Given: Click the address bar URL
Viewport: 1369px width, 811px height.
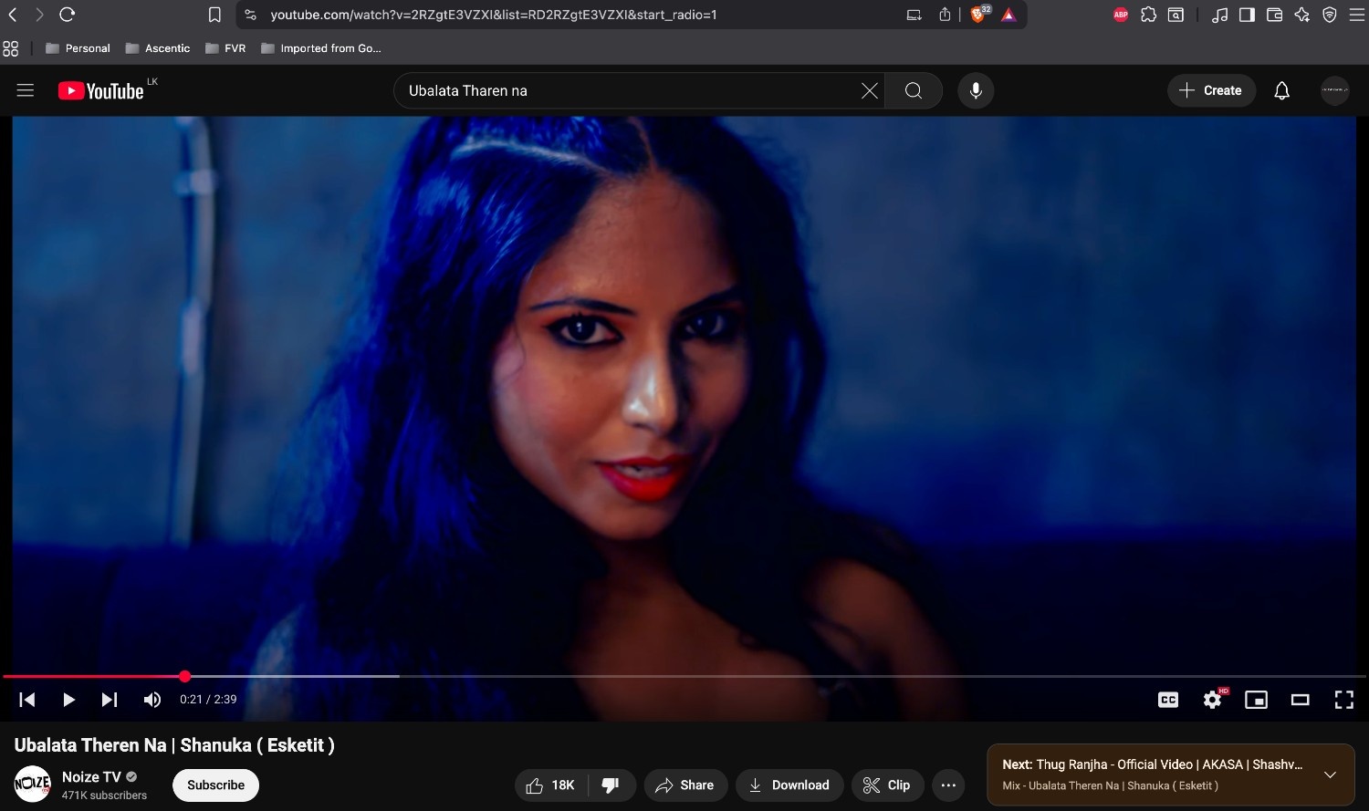Looking at the screenshot, I should 494,15.
